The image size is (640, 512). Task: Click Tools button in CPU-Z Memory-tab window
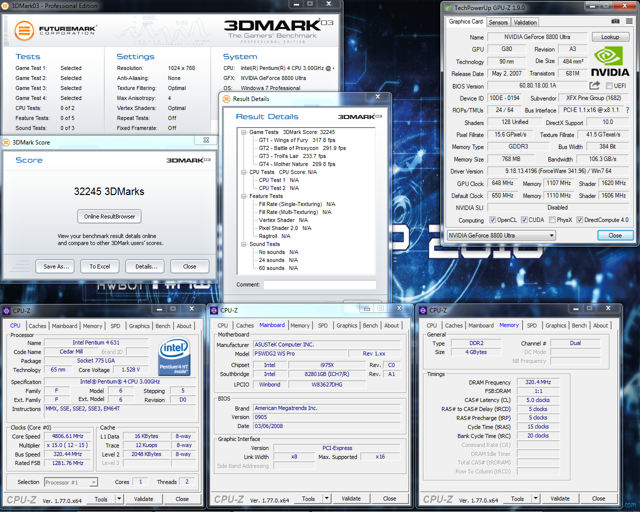517,498
